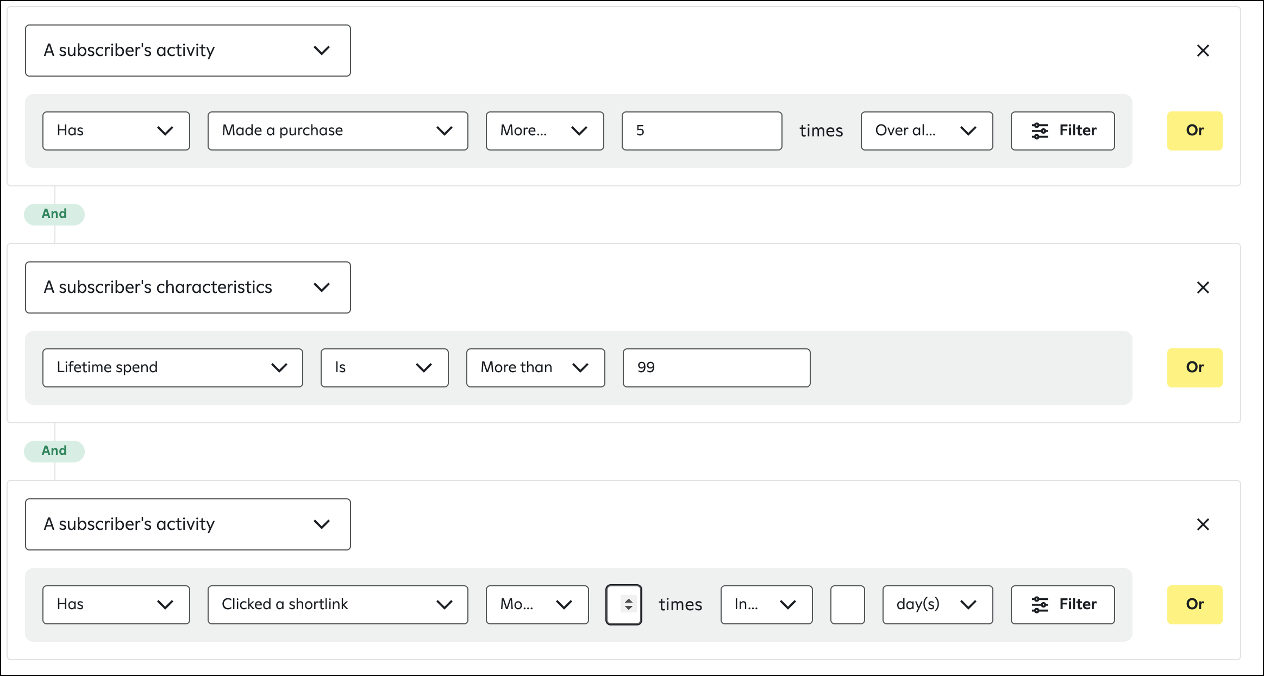The image size is (1264, 676).
Task: Click Or button in Clicked a shortlink row
Action: point(1194,605)
